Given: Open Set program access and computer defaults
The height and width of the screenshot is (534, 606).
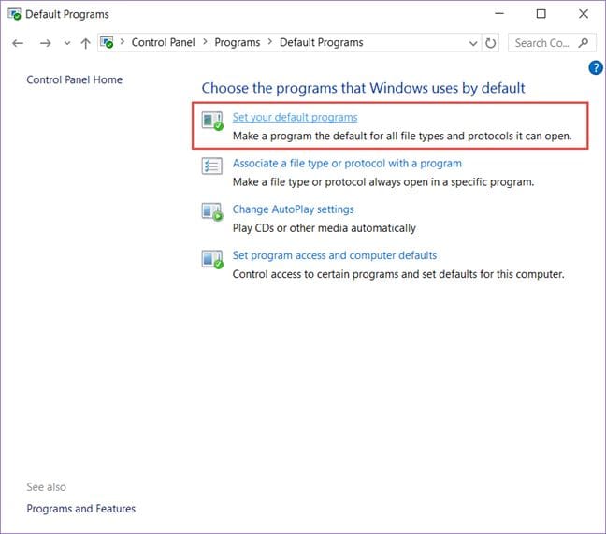Looking at the screenshot, I should 334,255.
